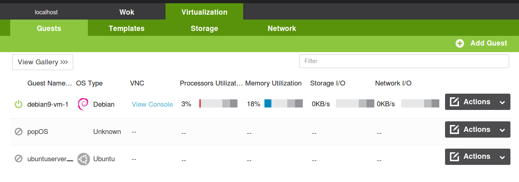Viewport: 519px width, 182px height.
Task: Click into the Filter input field
Action: pos(404,61)
